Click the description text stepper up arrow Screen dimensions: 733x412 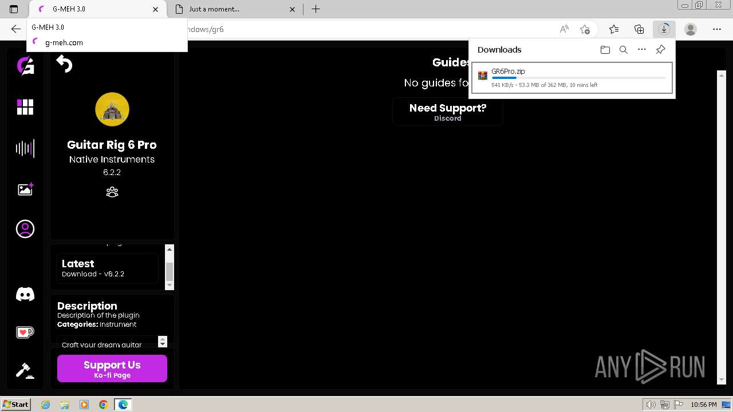tap(163, 339)
